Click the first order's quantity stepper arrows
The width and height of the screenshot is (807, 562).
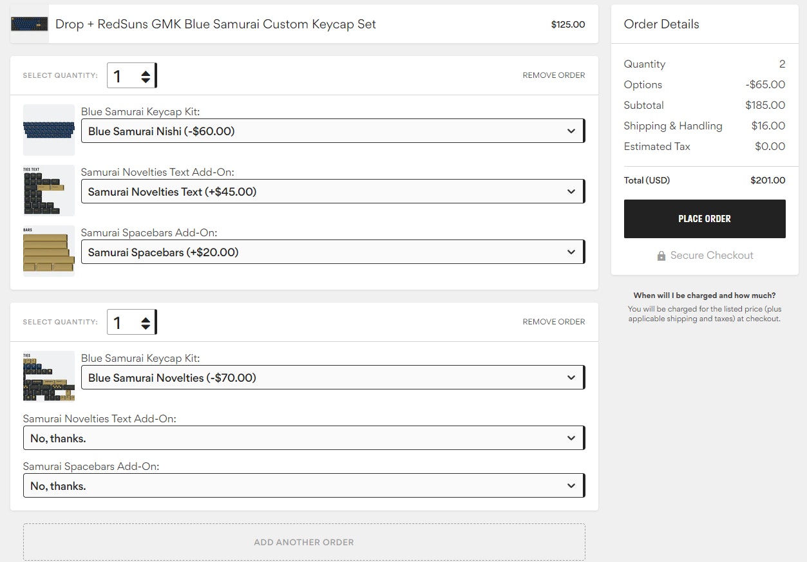(x=146, y=77)
